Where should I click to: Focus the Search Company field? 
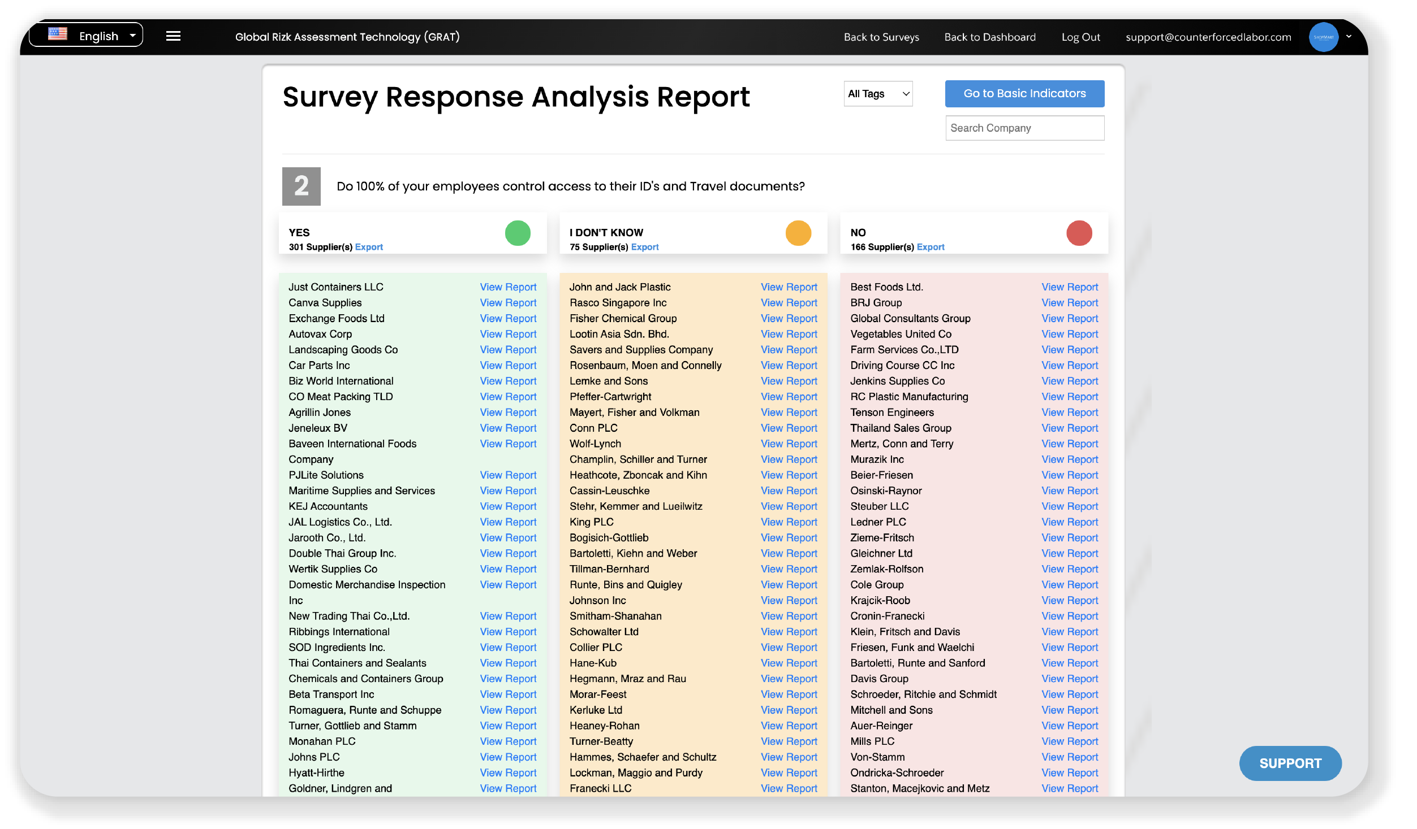pyautogui.click(x=1024, y=128)
